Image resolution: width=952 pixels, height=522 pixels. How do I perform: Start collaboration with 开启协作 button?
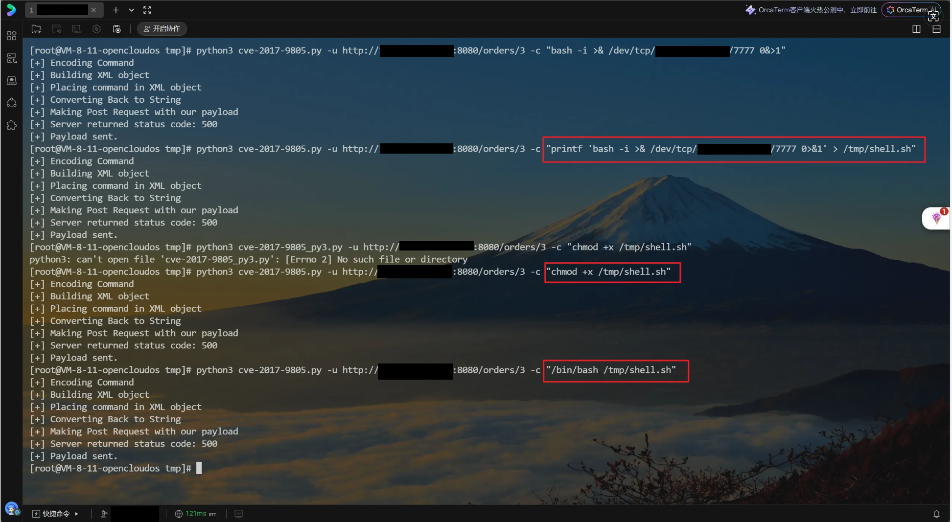coord(162,29)
